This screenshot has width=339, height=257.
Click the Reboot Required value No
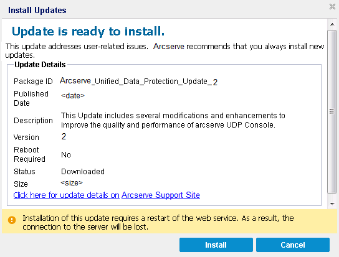tap(66, 154)
